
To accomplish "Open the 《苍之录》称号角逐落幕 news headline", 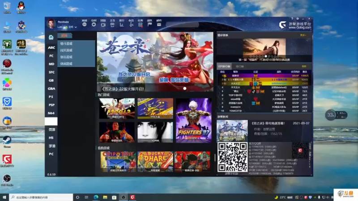I will coord(268,123).
